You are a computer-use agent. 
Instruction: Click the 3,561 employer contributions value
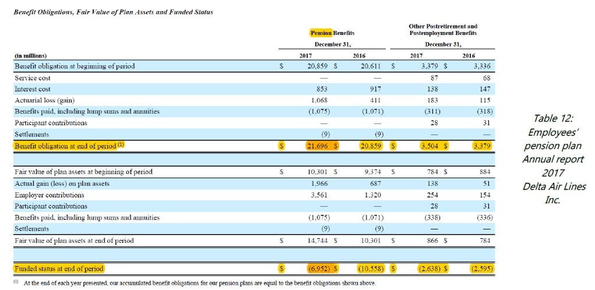318,195
